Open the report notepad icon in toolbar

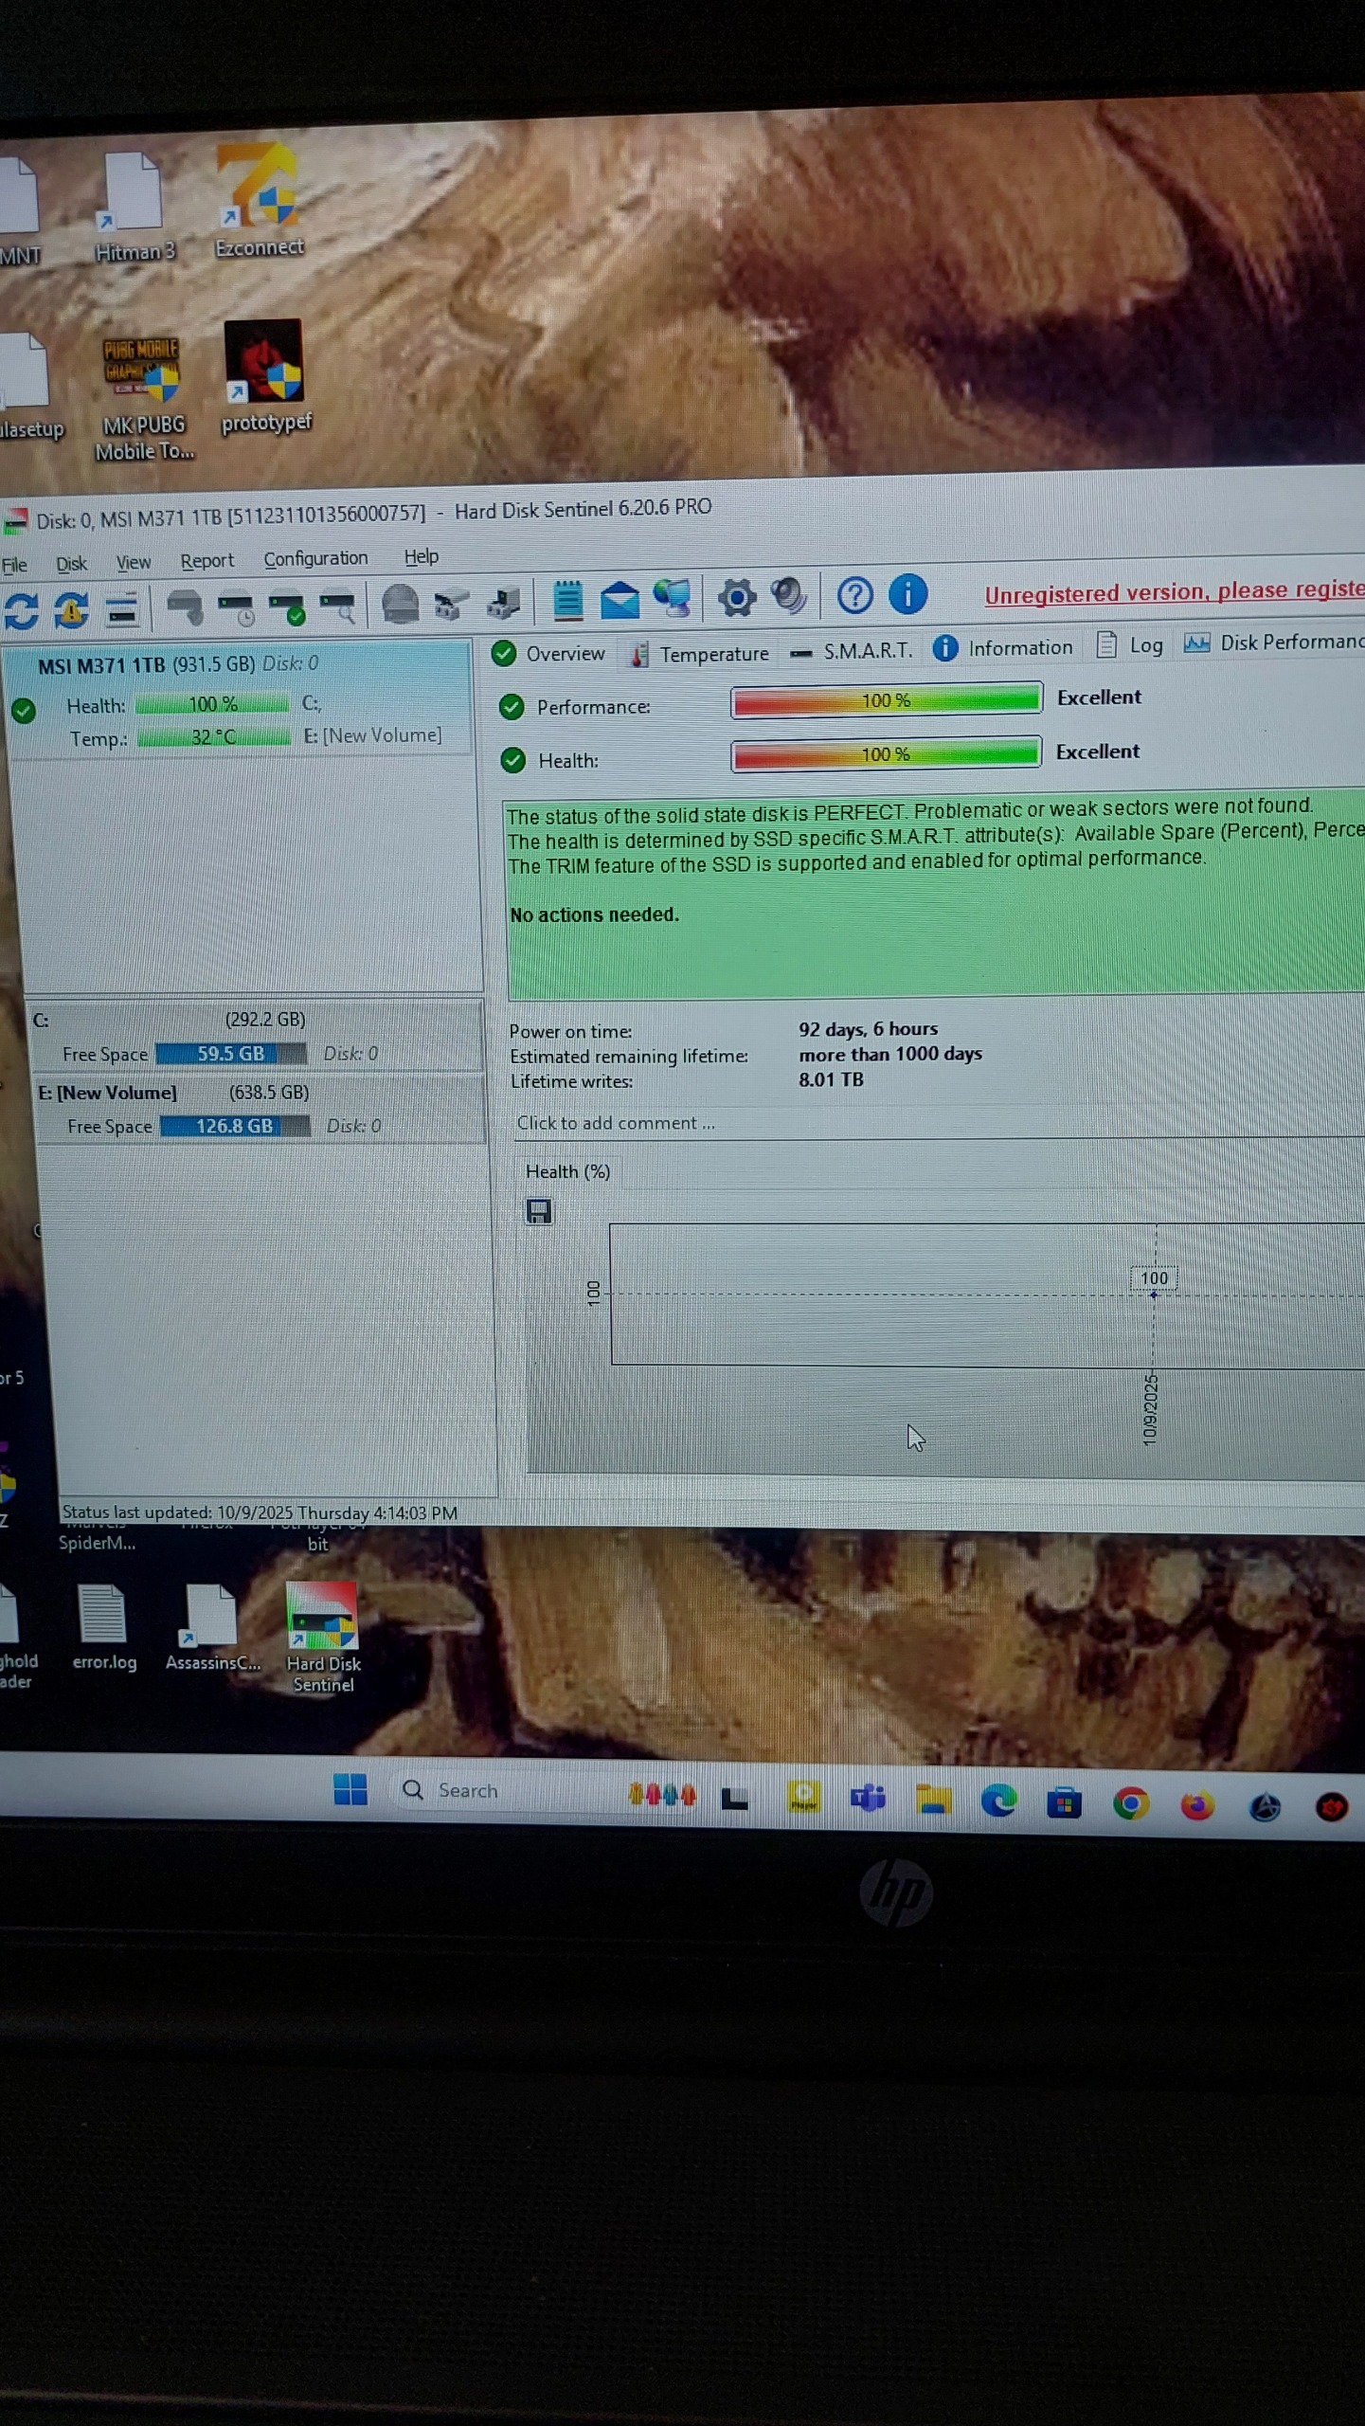(x=567, y=601)
